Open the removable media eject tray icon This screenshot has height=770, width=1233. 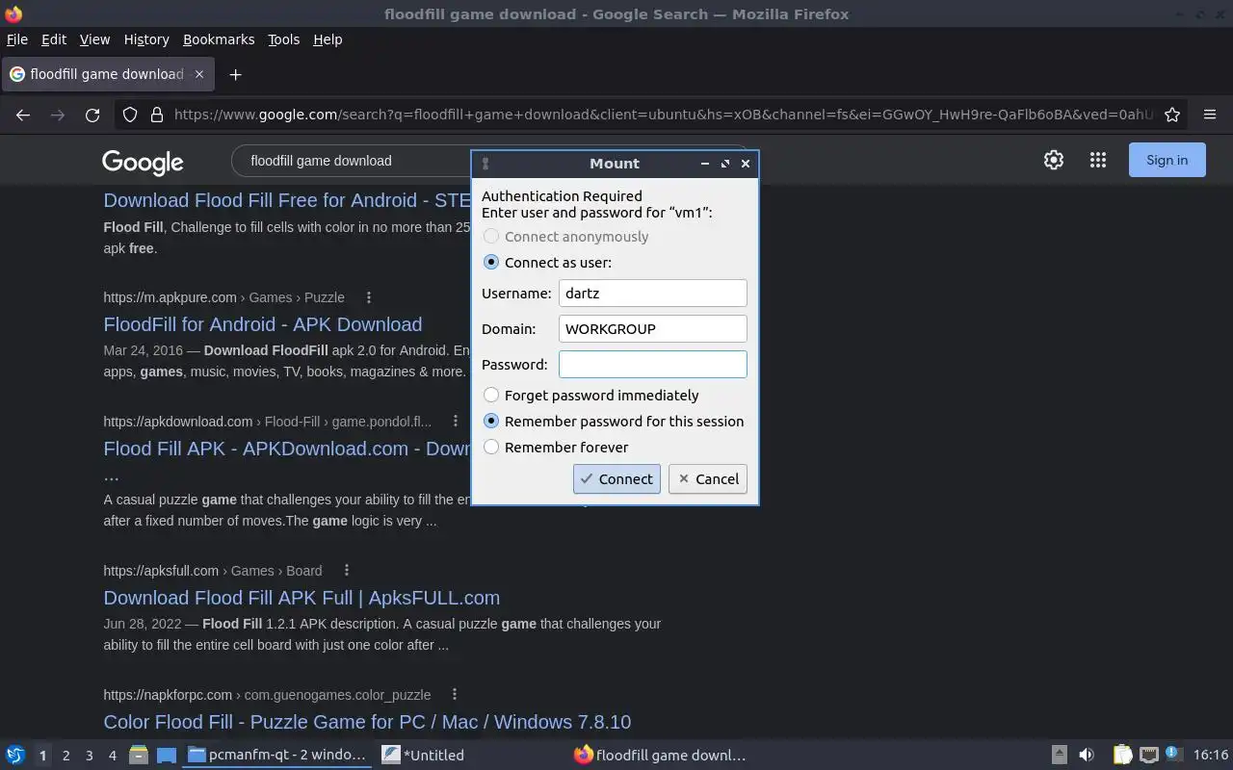click(1059, 755)
